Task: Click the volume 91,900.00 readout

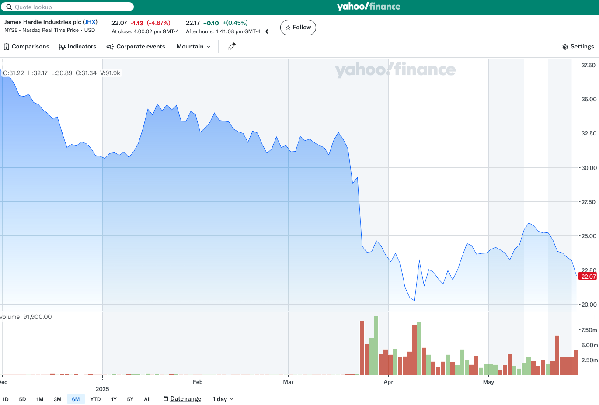Action: click(x=26, y=317)
